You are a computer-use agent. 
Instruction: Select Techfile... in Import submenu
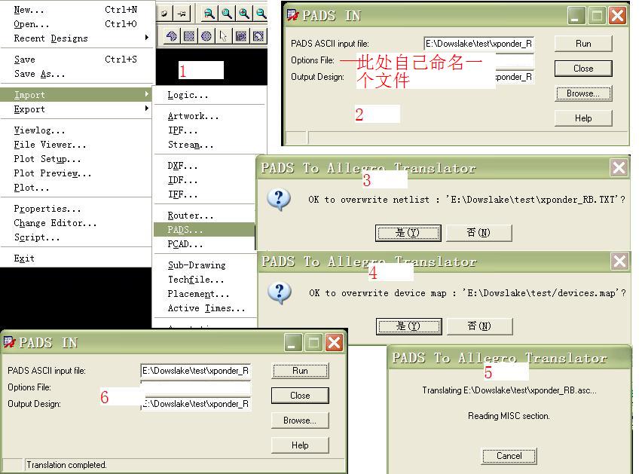click(206, 280)
